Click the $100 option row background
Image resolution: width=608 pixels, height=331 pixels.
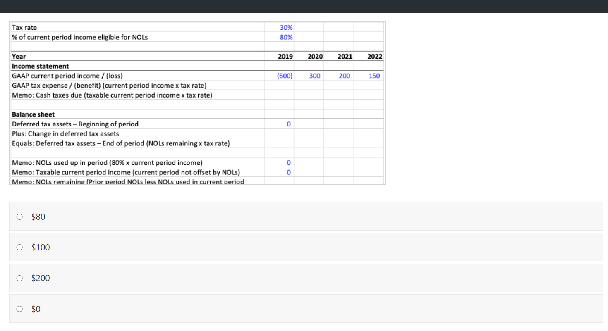pos(290,247)
